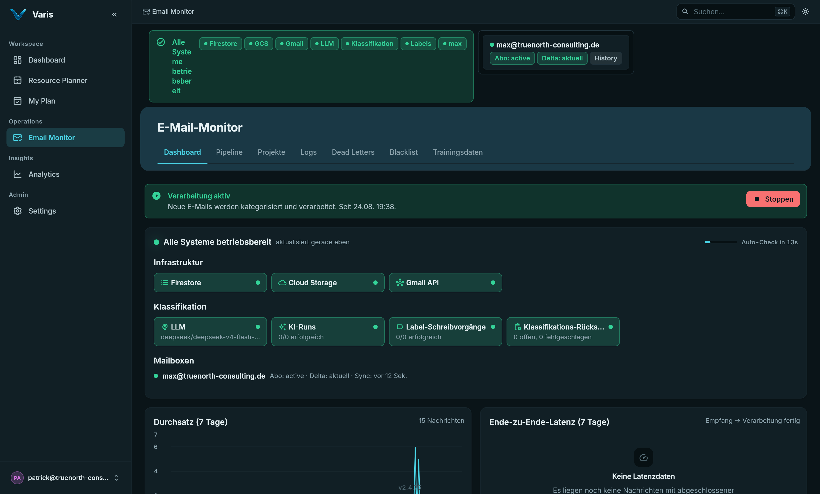The width and height of the screenshot is (820, 494).
Task: Stop processing with the Stoppen button
Action: pos(773,199)
